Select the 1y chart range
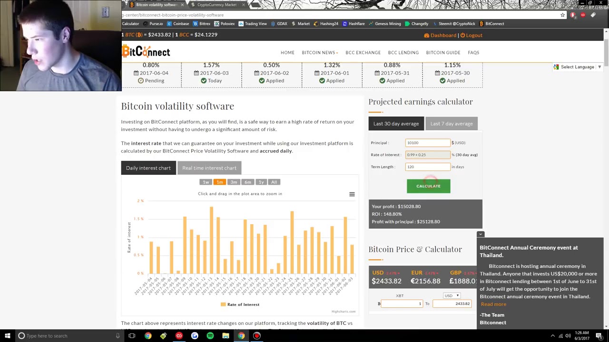Viewport: 609px width, 342px height. pyautogui.click(x=261, y=182)
